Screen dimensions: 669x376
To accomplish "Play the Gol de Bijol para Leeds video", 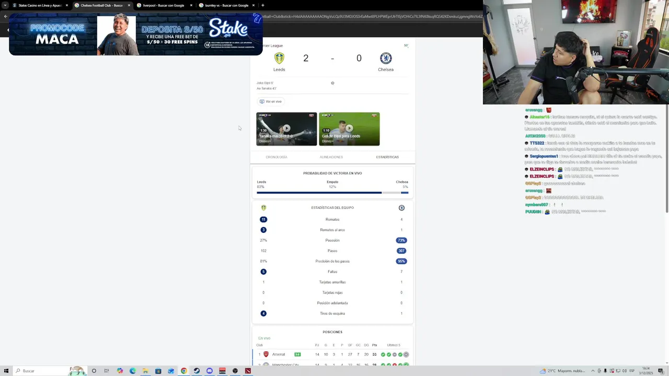I will coord(349,129).
